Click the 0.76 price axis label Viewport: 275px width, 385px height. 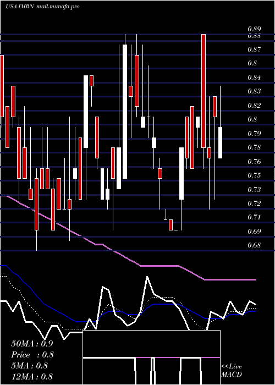(254, 162)
